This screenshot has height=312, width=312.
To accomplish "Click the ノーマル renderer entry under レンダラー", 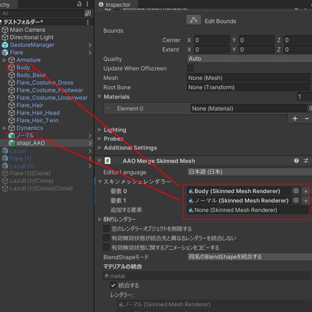I will pyautogui.click(x=214, y=304).
